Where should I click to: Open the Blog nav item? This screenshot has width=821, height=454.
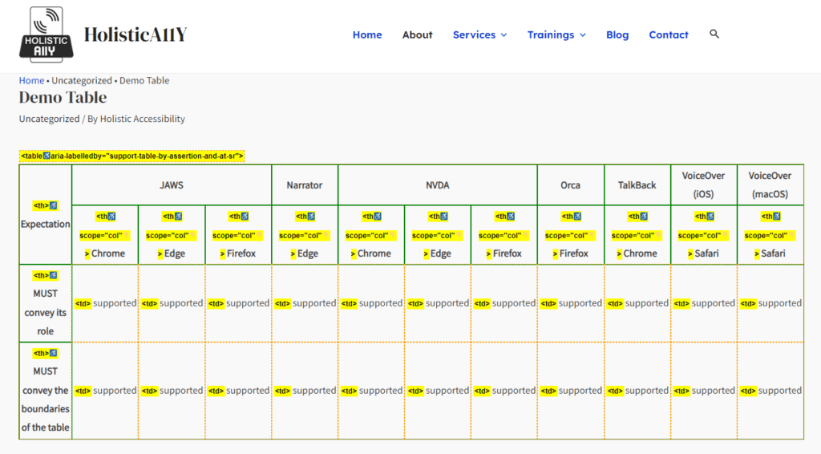click(x=617, y=34)
